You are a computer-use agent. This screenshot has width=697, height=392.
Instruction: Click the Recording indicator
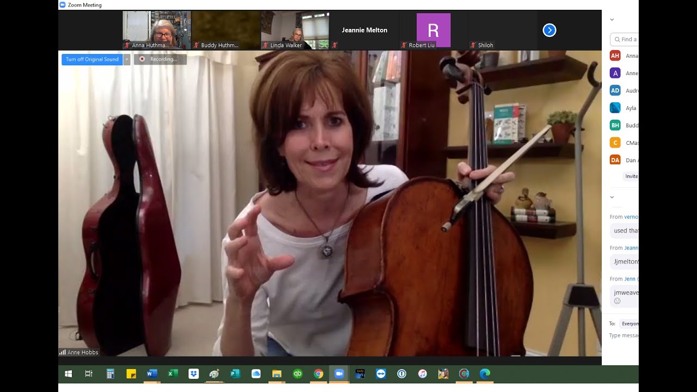click(x=160, y=59)
